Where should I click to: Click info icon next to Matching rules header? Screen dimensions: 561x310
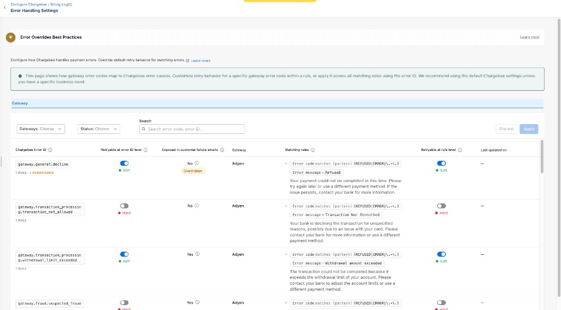313,150
